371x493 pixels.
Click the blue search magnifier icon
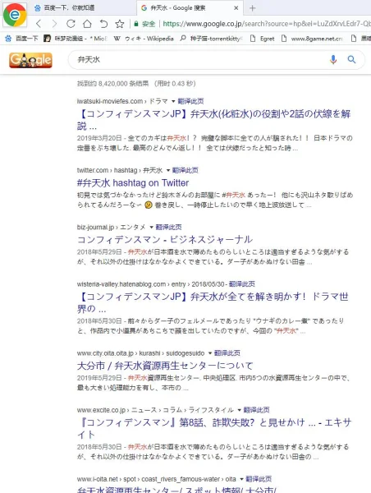351,59
